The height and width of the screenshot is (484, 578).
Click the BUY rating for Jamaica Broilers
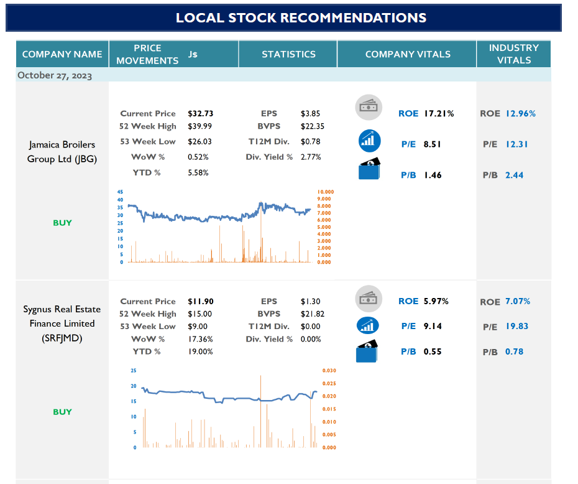(x=62, y=223)
